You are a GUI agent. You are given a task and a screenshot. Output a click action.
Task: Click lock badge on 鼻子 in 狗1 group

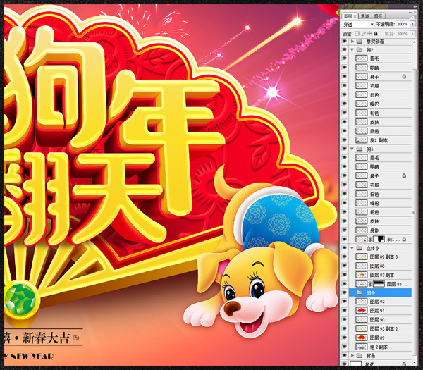coord(404,175)
